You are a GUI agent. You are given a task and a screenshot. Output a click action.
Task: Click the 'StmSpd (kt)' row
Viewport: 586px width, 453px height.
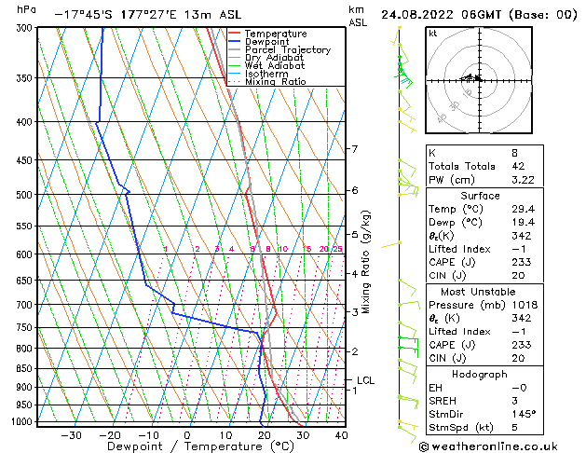(484, 428)
